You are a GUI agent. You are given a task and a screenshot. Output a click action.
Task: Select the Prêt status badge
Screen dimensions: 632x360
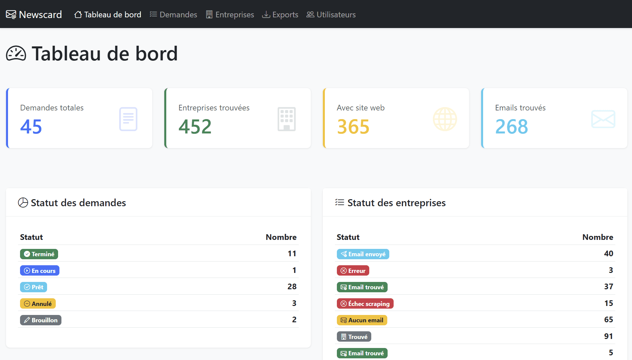[x=34, y=287]
